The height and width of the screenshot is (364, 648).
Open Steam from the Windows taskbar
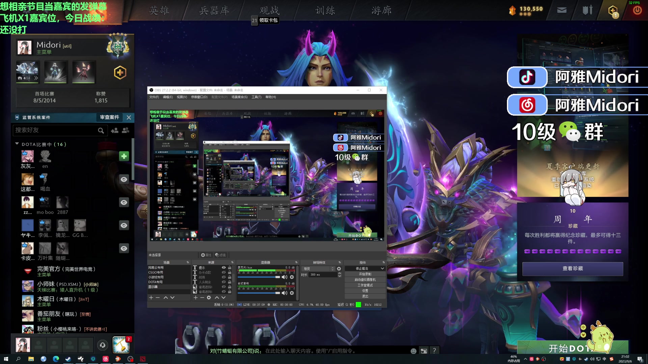tap(68, 359)
